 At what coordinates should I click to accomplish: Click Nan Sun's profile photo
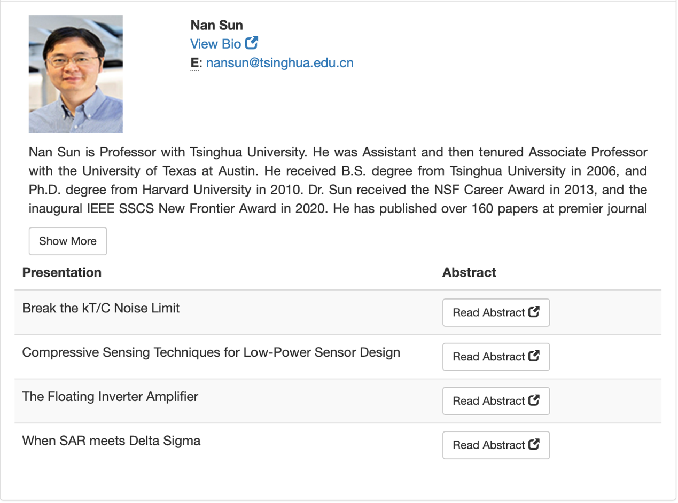tap(76, 74)
